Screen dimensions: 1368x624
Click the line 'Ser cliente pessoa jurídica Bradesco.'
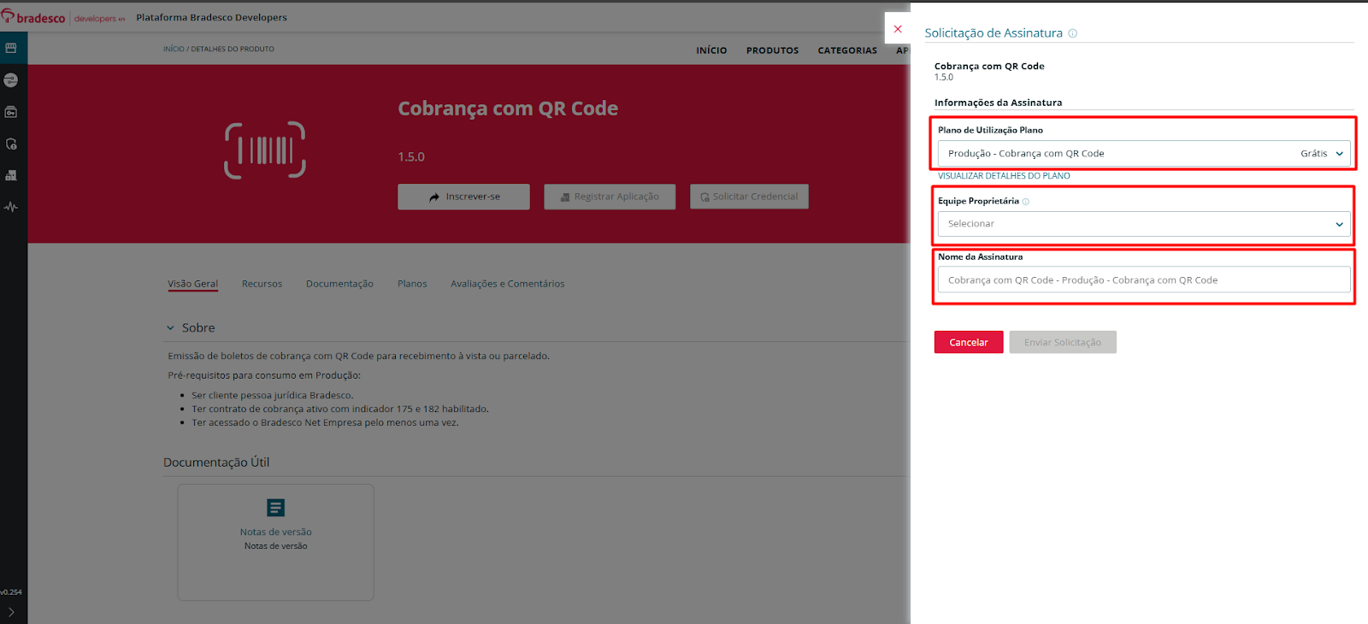[272, 396]
